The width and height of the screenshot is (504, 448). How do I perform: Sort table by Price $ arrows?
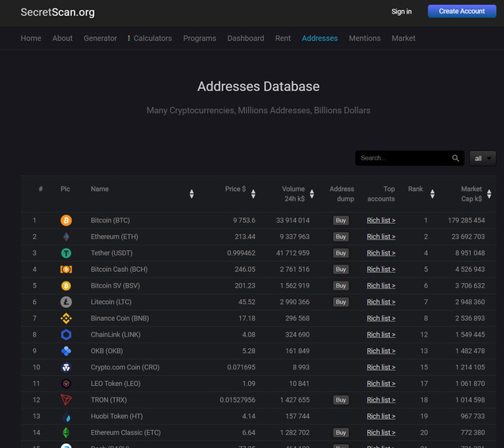[x=254, y=194]
